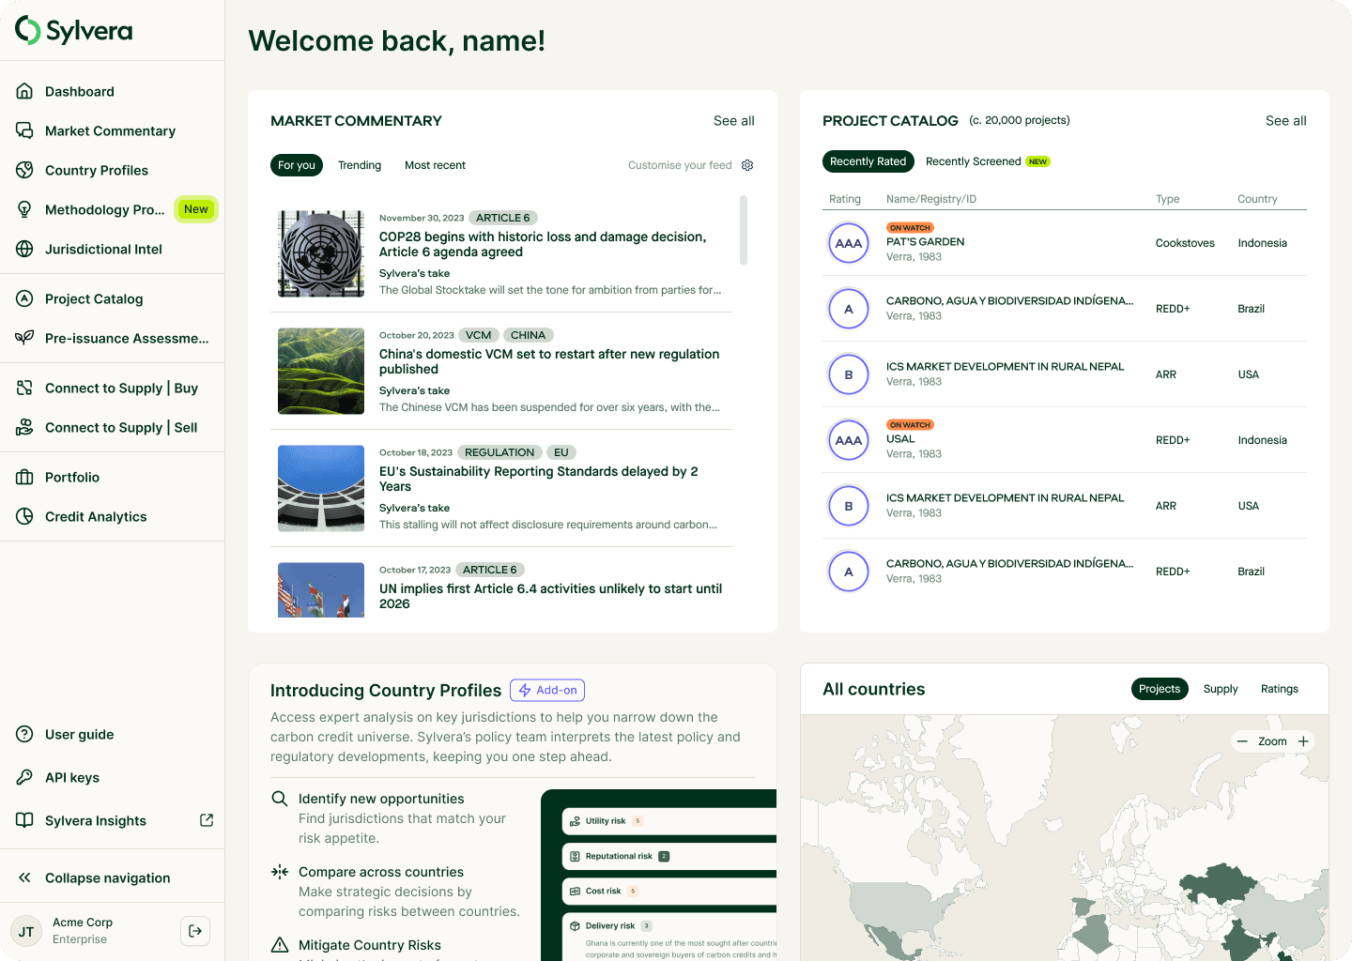Click Pre-issuance Assessment leaf icon
The width and height of the screenshot is (1352, 961).
click(25, 338)
